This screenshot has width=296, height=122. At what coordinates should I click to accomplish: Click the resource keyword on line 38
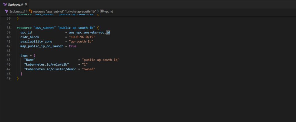[x=24, y=28]
